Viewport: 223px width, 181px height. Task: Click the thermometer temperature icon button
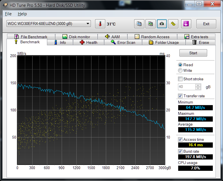tap(100, 24)
